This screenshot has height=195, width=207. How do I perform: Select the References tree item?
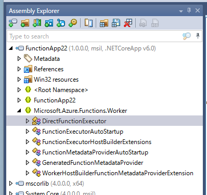click(49, 69)
